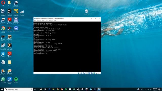Select the HP Photo Creations desktop icon
Viewport: 162px width, 91px height.
[10, 72]
